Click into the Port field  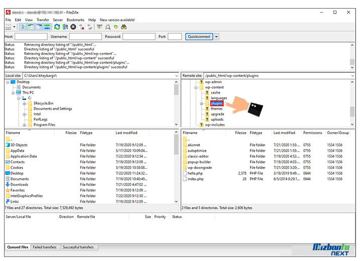click(x=174, y=37)
